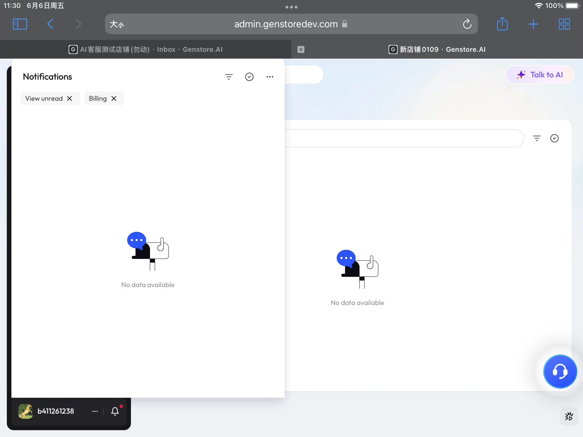This screenshot has width=583, height=437.
Task: Remove the View unread filter
Action: point(69,98)
